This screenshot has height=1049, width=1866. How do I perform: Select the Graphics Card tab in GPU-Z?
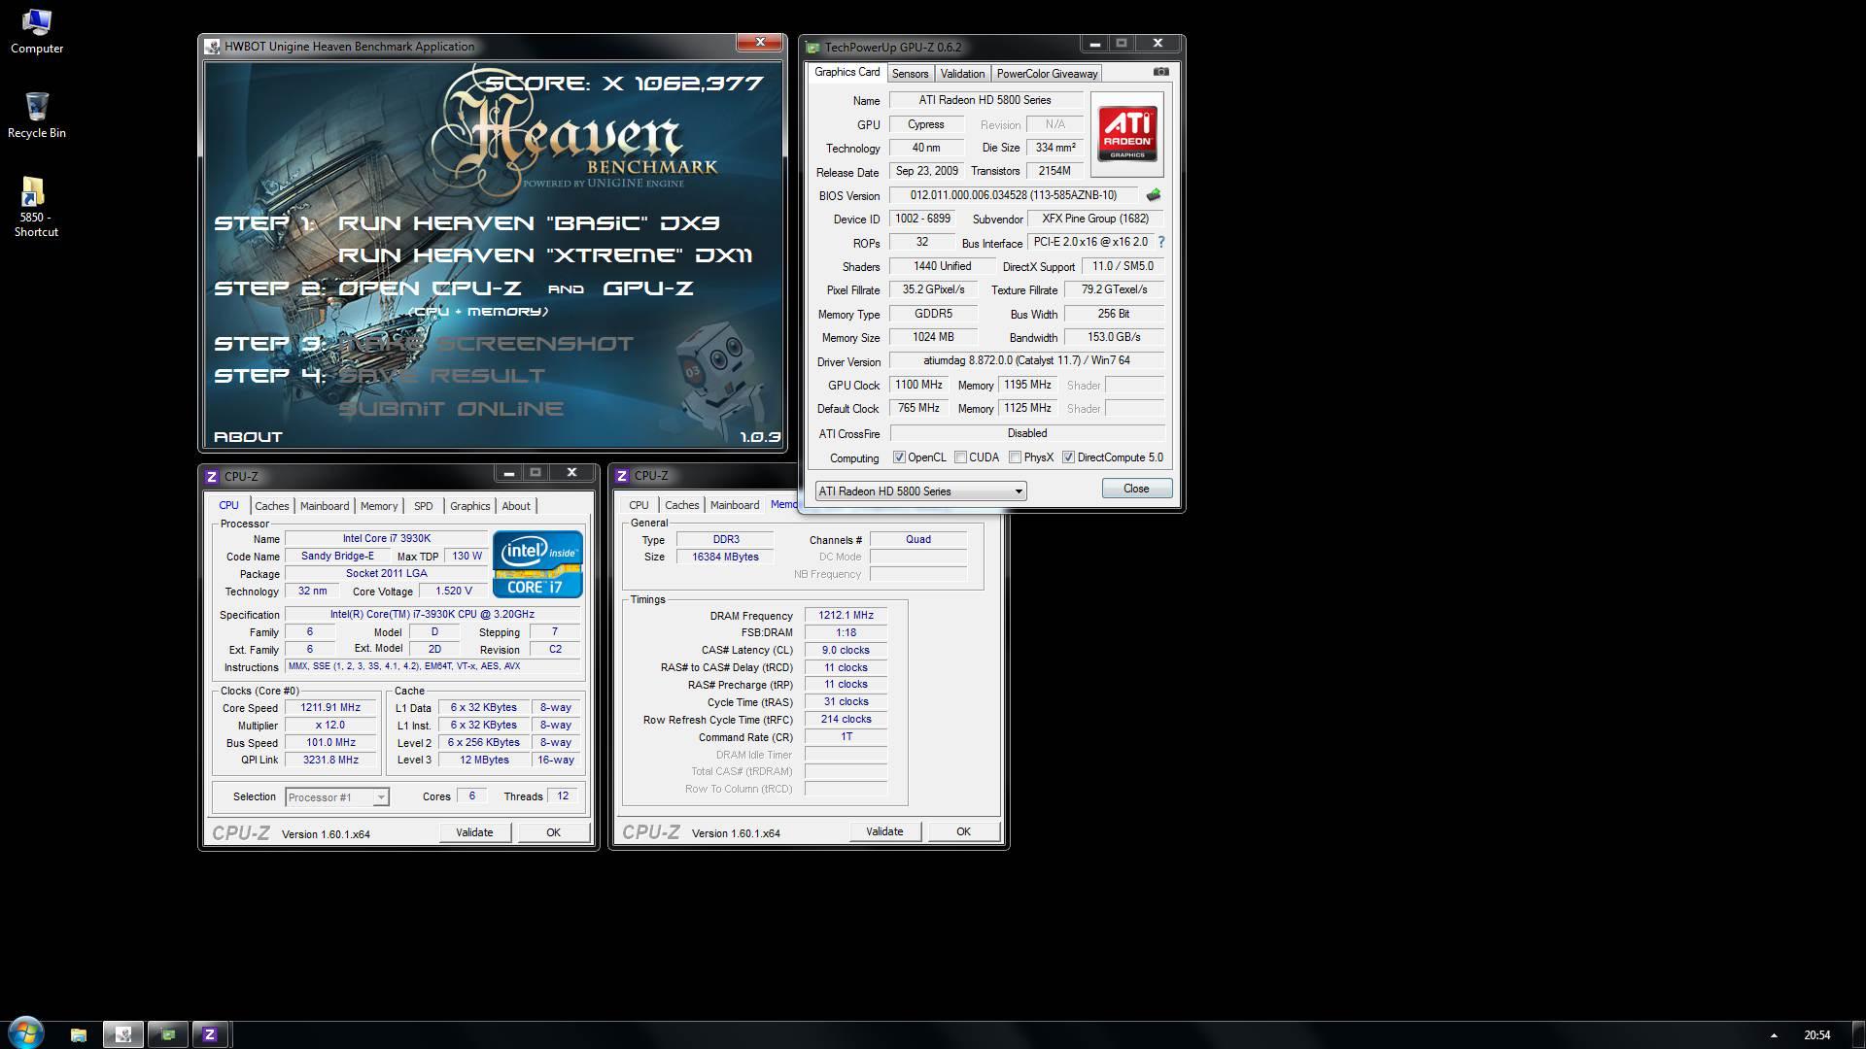pos(847,72)
